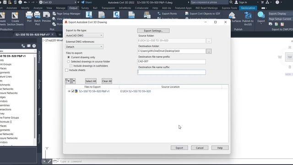Open Page Setup Manager
The width and height of the screenshot is (293, 165).
[66, 14]
